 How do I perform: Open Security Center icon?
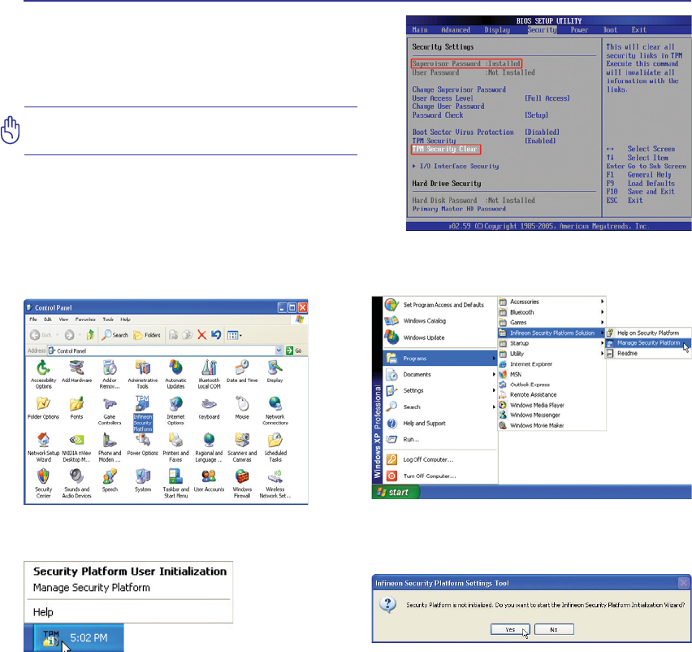coord(43,483)
